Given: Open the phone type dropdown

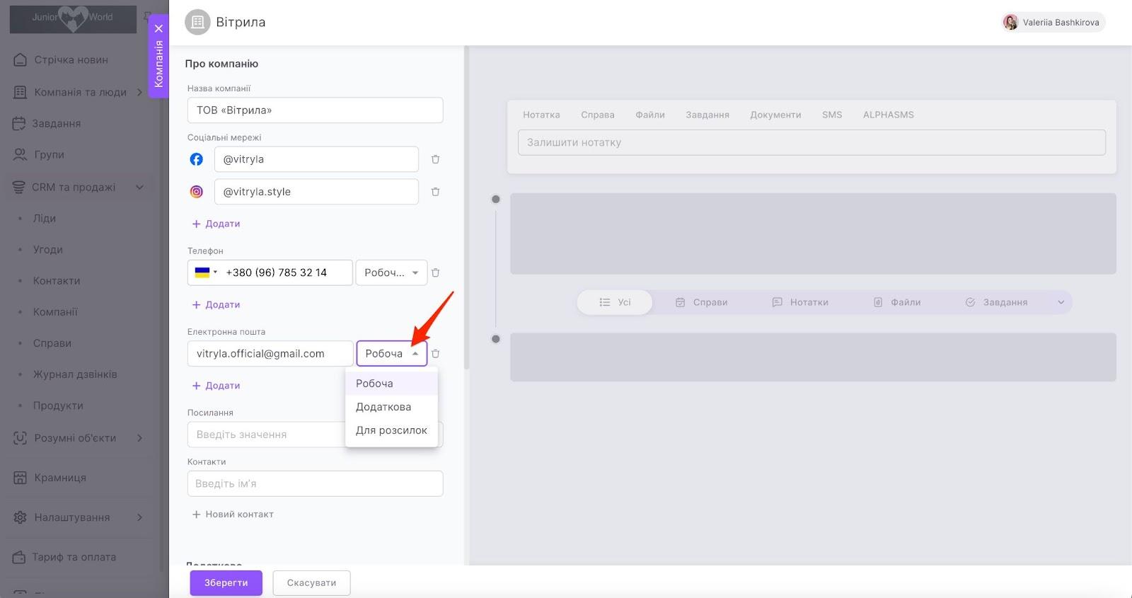Looking at the screenshot, I should tap(391, 272).
